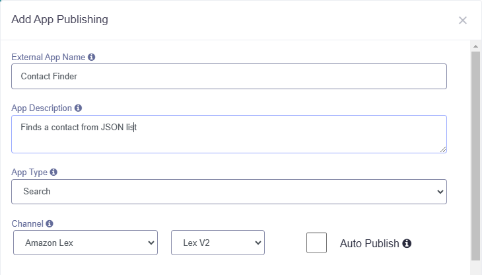Screen dimensions: 482x275
Task: Click the App Type label text
Action: click(29, 173)
